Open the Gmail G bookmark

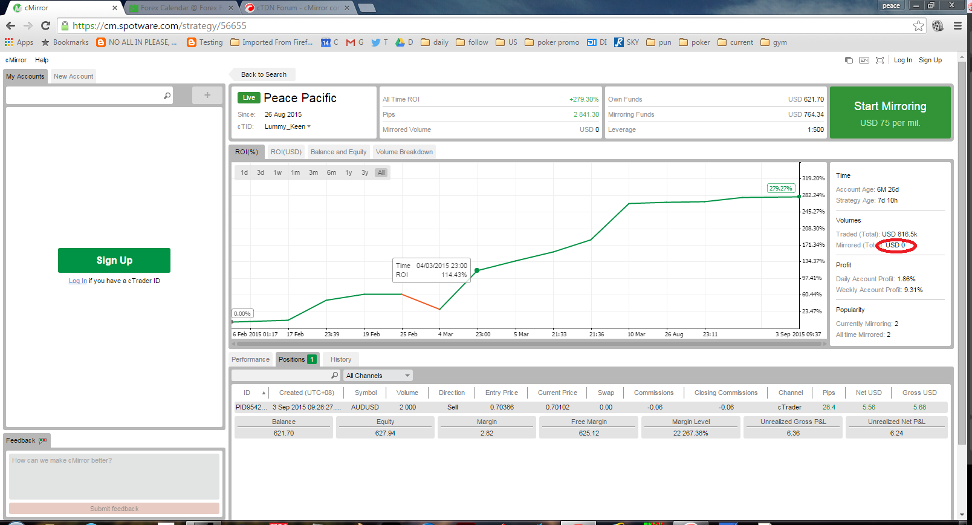[355, 42]
